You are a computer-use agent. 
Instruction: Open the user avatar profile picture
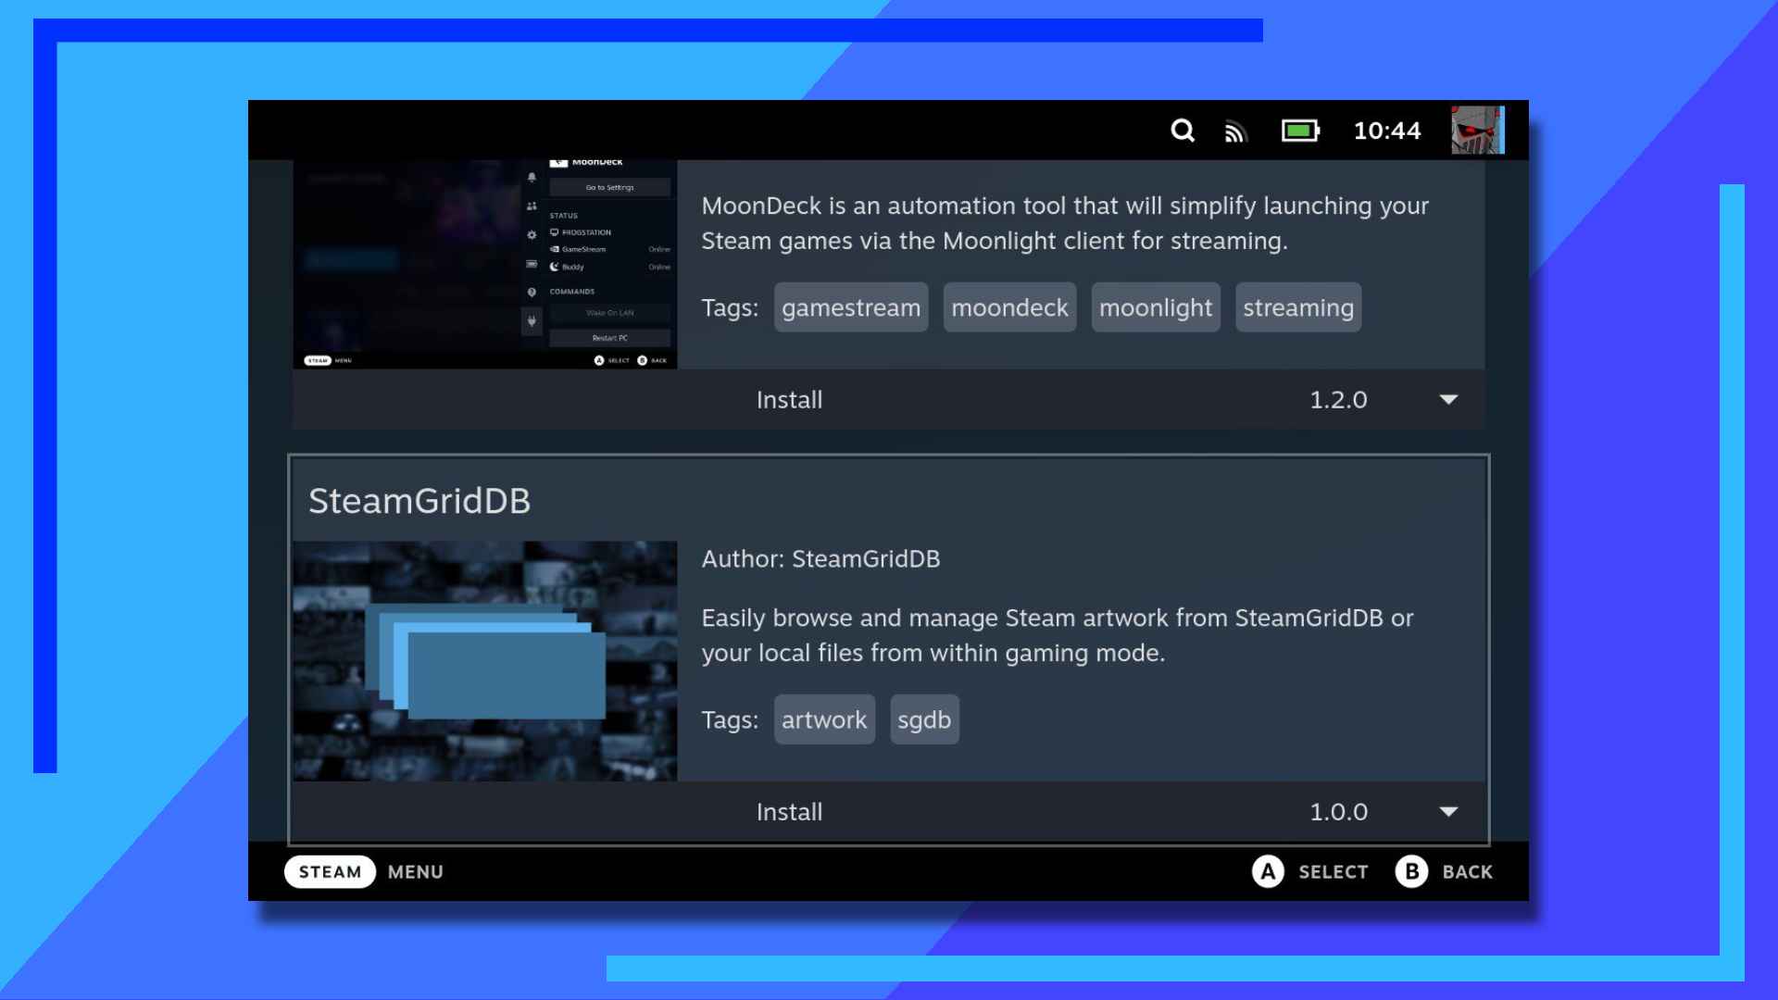coord(1477,131)
